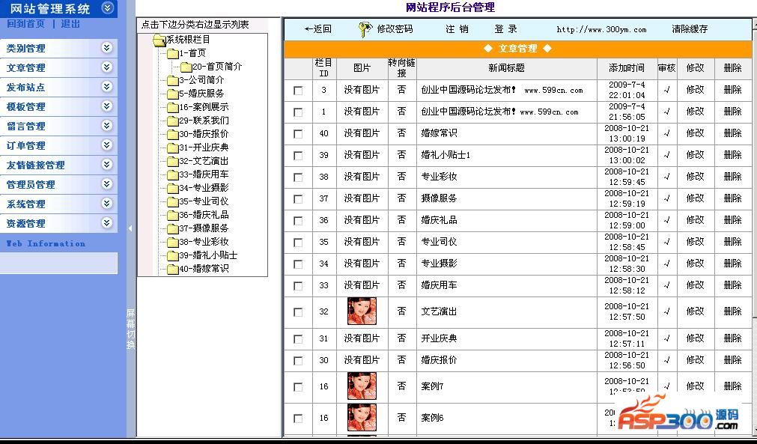Click the thumbnail image in 文艺演出 row

[362, 311]
